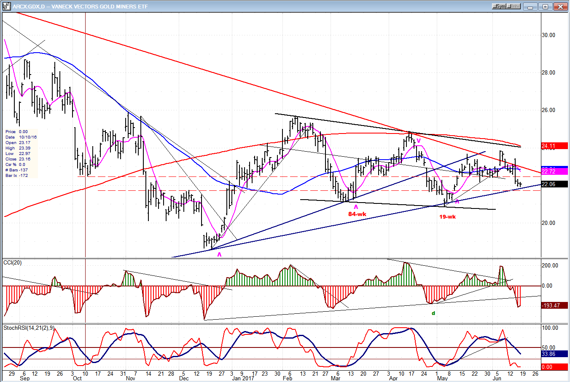
Task: Click the magenta 22.72 moving average tag
Action: [x=554, y=172]
